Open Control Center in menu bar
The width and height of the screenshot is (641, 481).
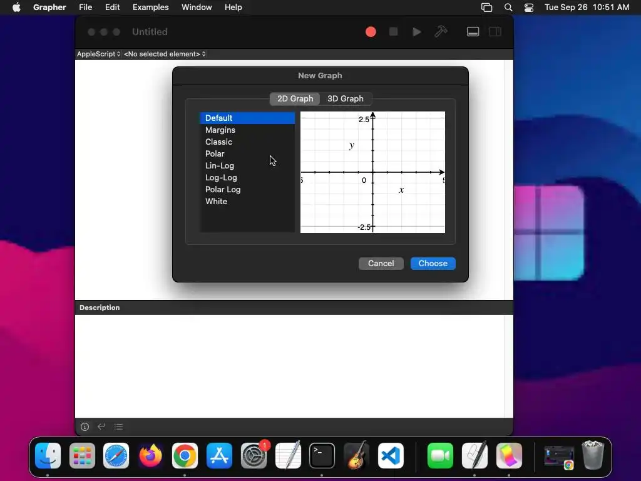coord(528,8)
